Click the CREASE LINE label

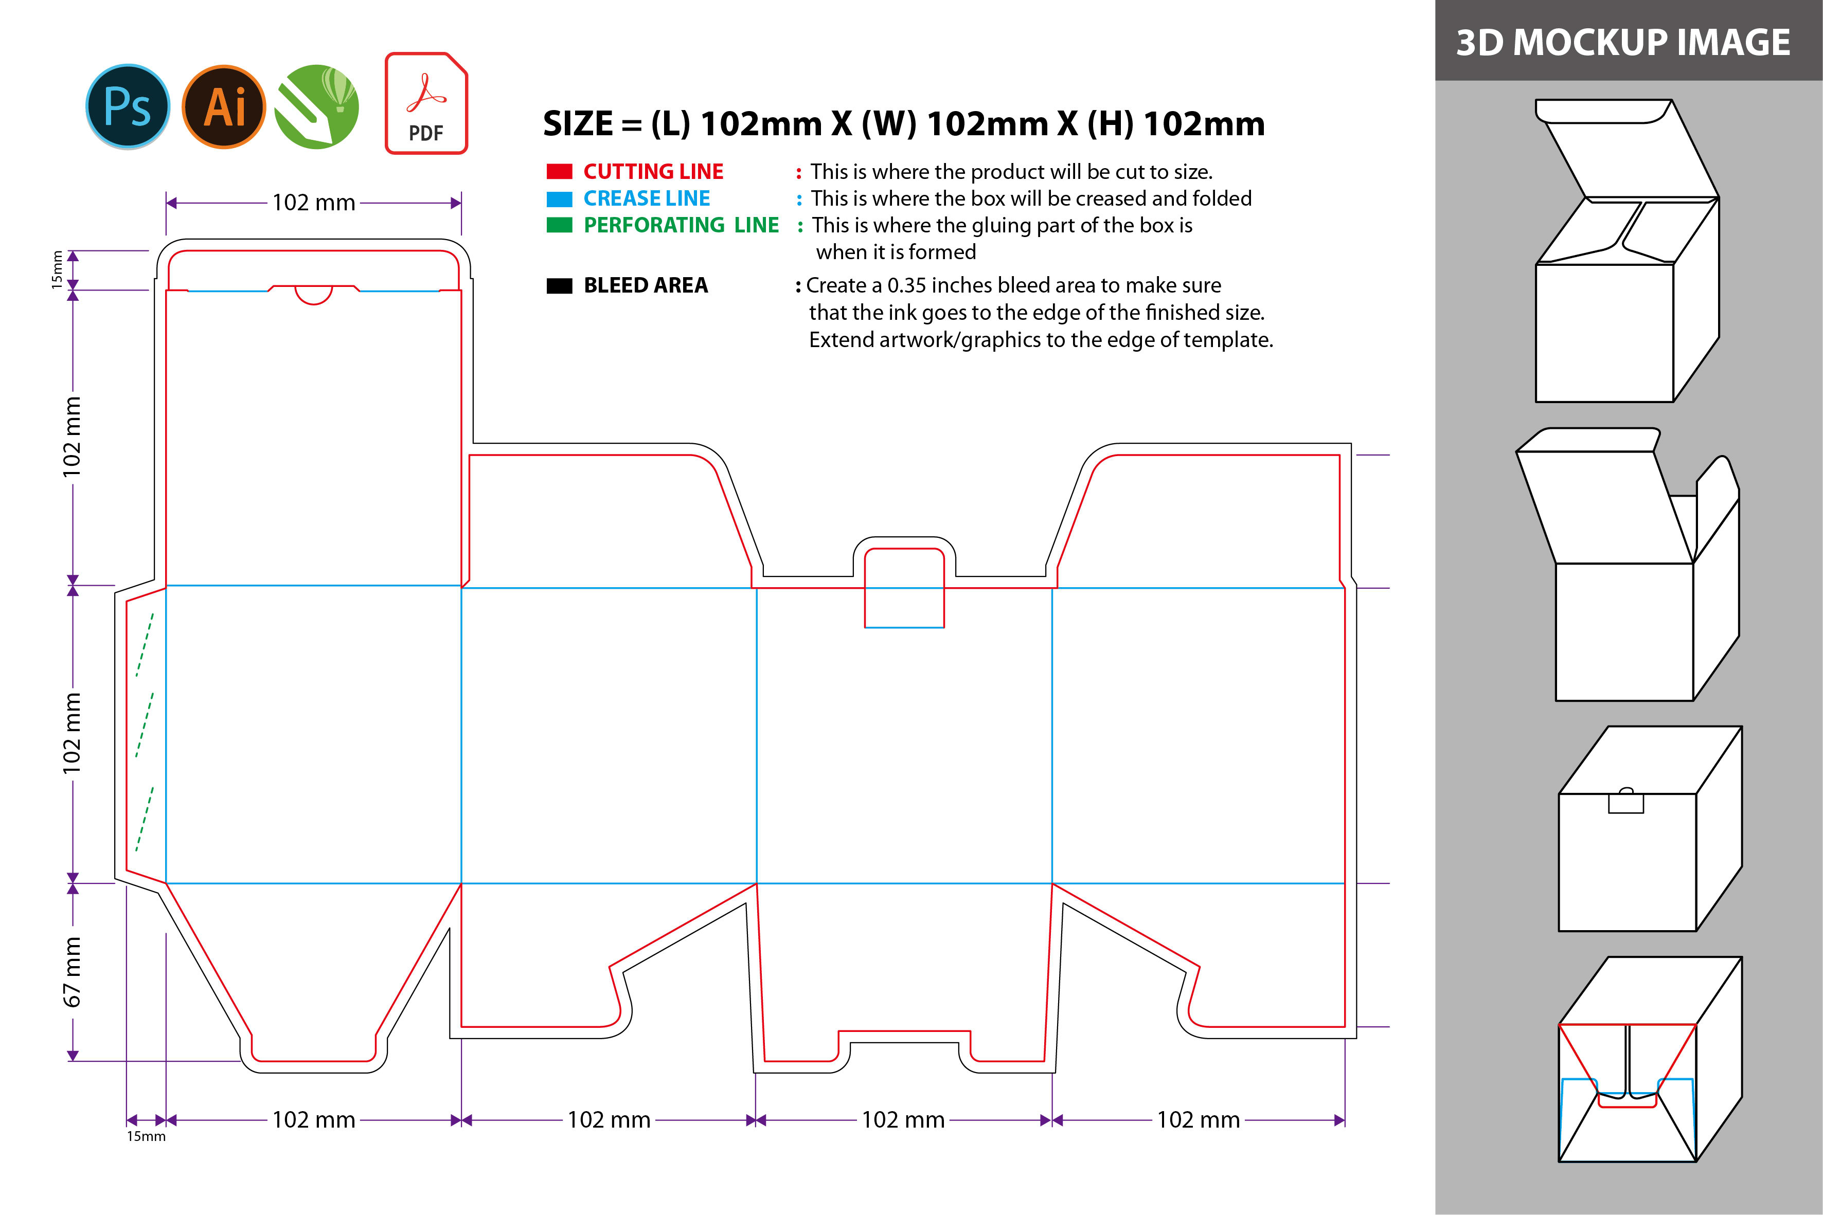pos(647,198)
